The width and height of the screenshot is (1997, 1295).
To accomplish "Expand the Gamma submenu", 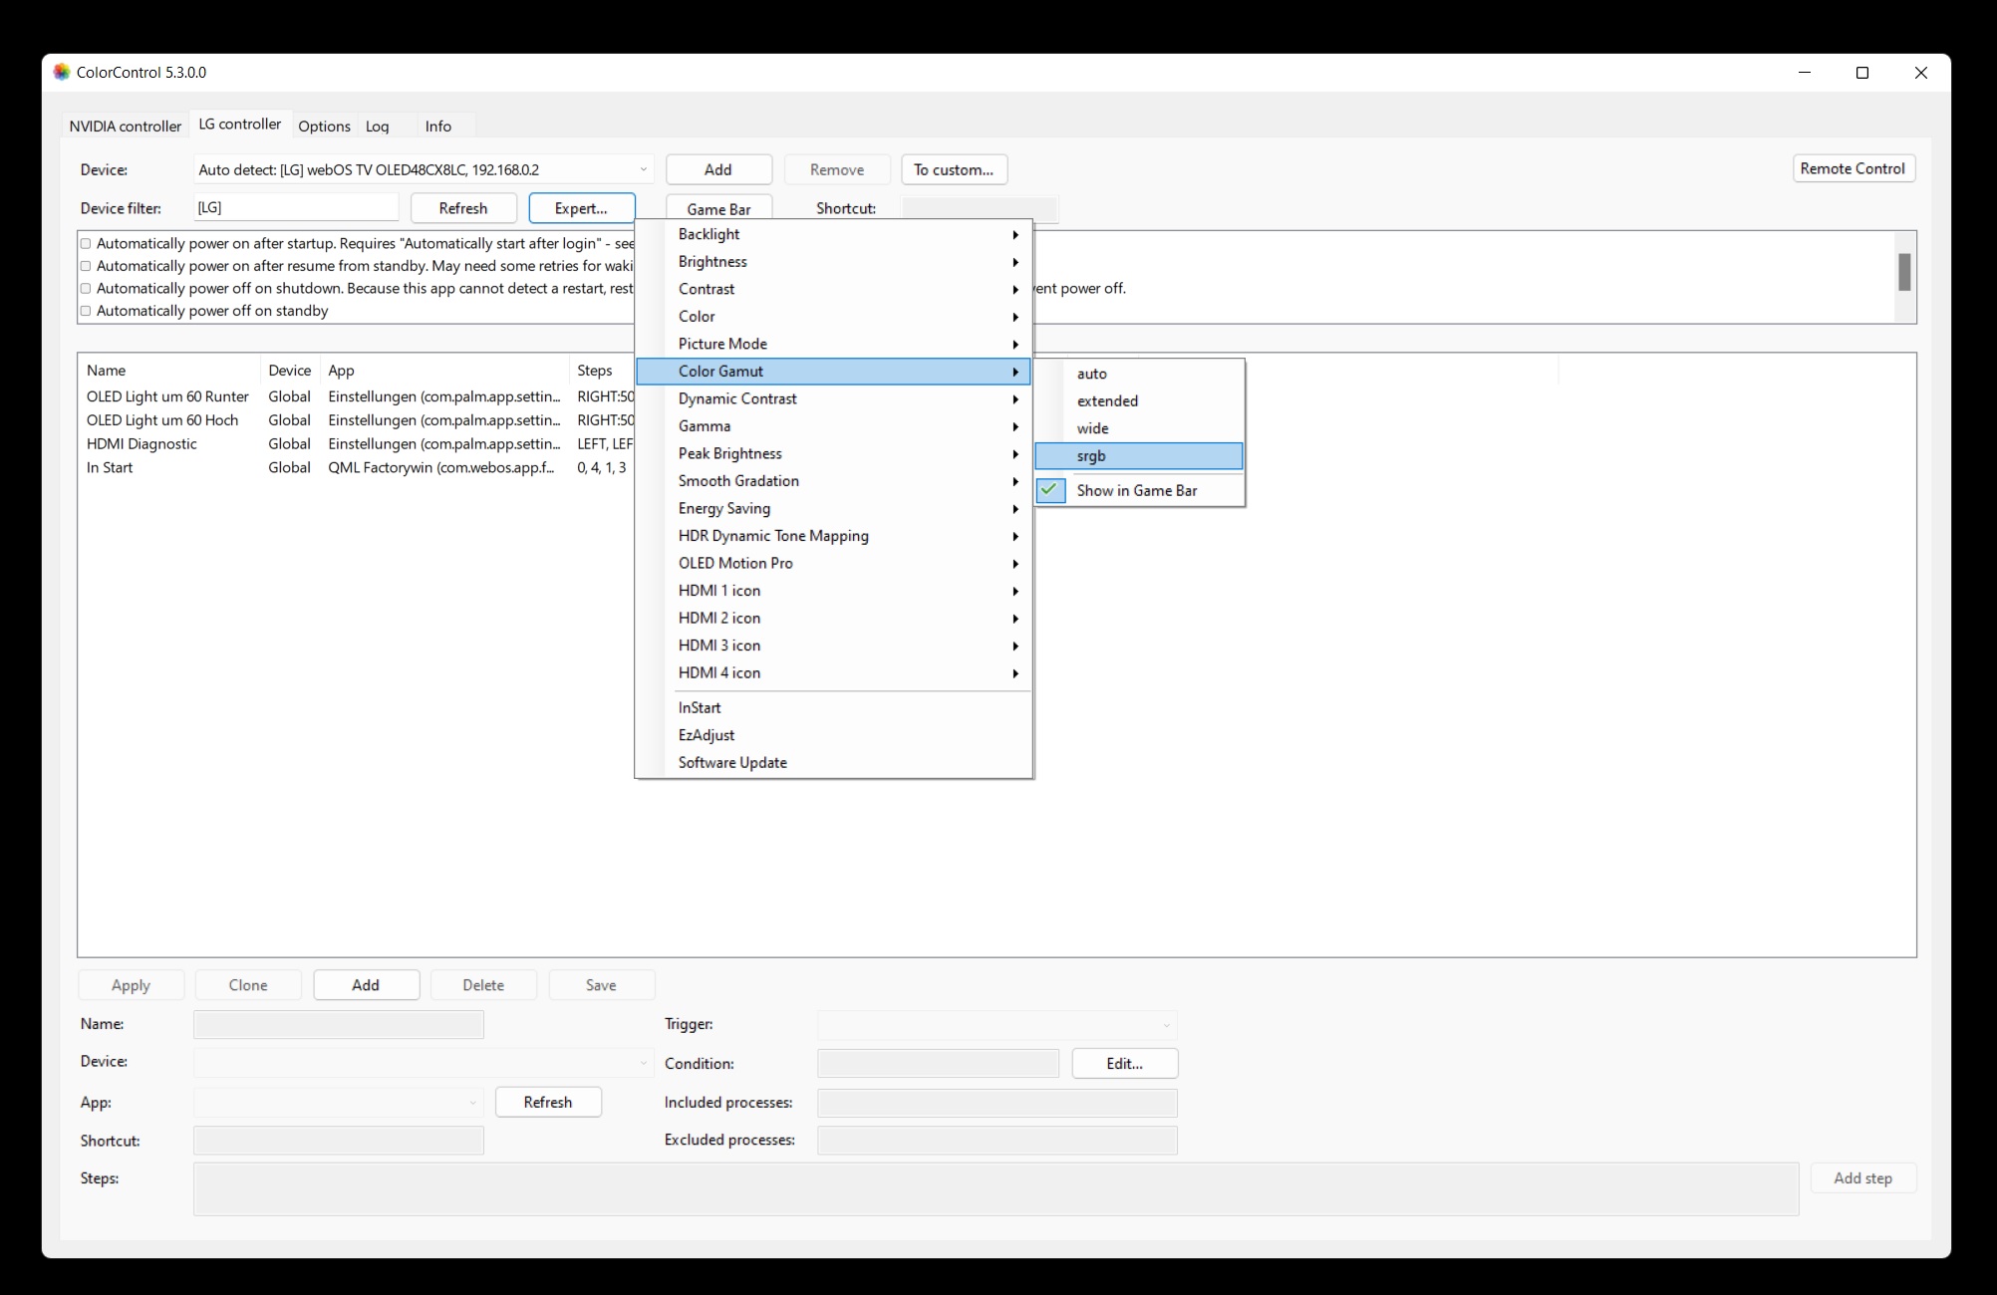I will [834, 426].
